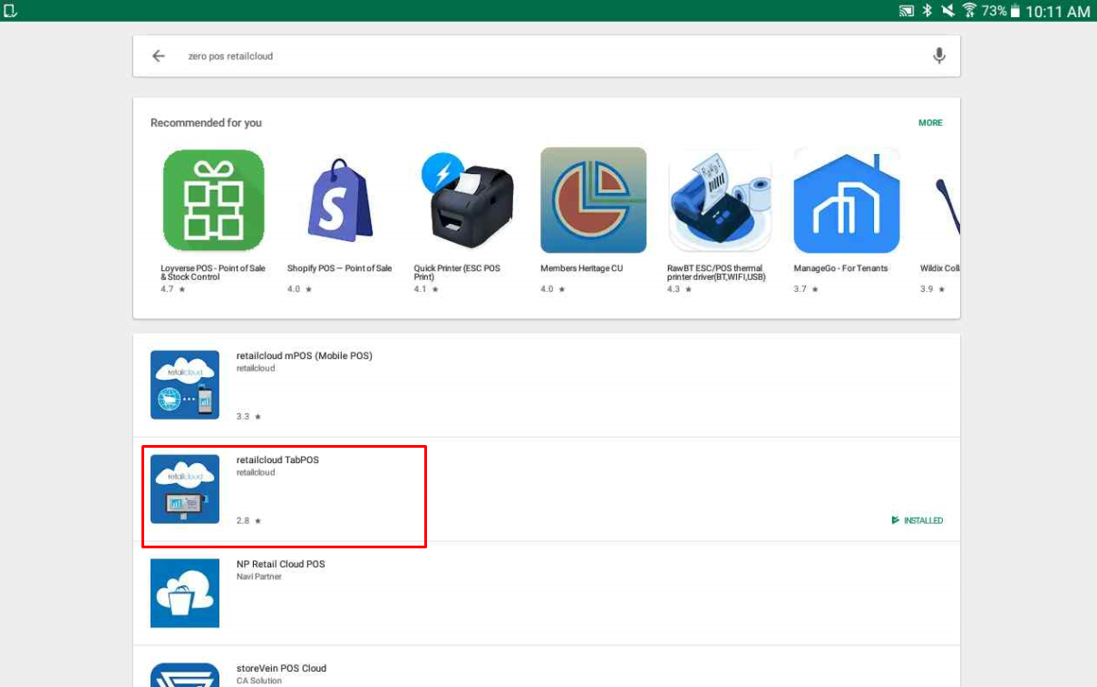This screenshot has height=687, width=1097.
Task: Tap the 10:11 AM clock
Action: 1058,11
